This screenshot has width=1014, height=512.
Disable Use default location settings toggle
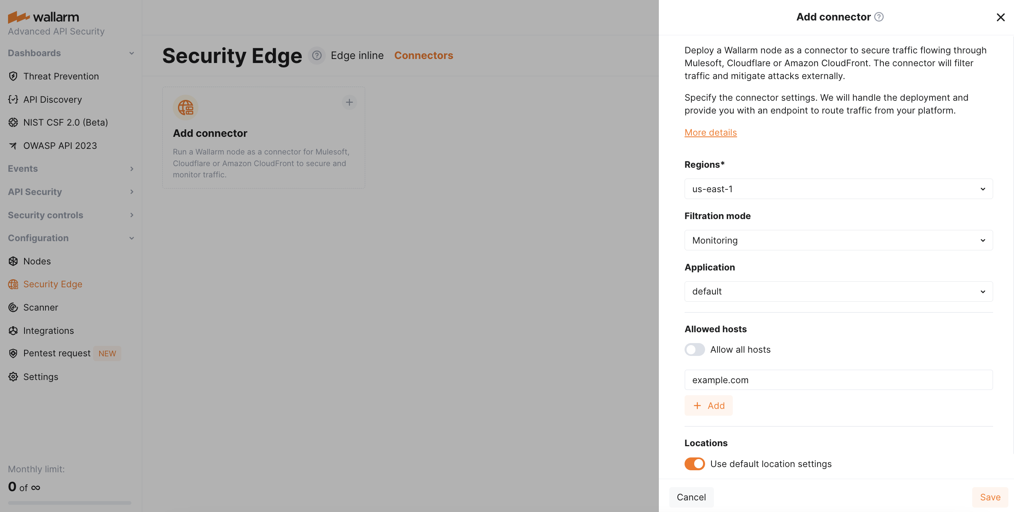(695, 464)
